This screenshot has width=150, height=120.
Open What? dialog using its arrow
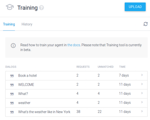pos(142,93)
